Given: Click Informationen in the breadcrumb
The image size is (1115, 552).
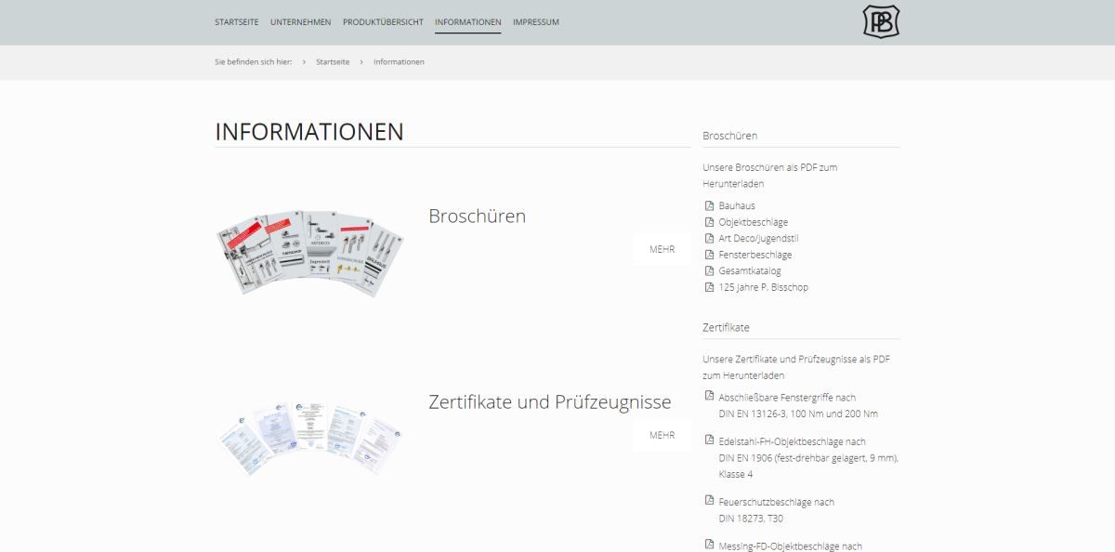Looking at the screenshot, I should (399, 61).
